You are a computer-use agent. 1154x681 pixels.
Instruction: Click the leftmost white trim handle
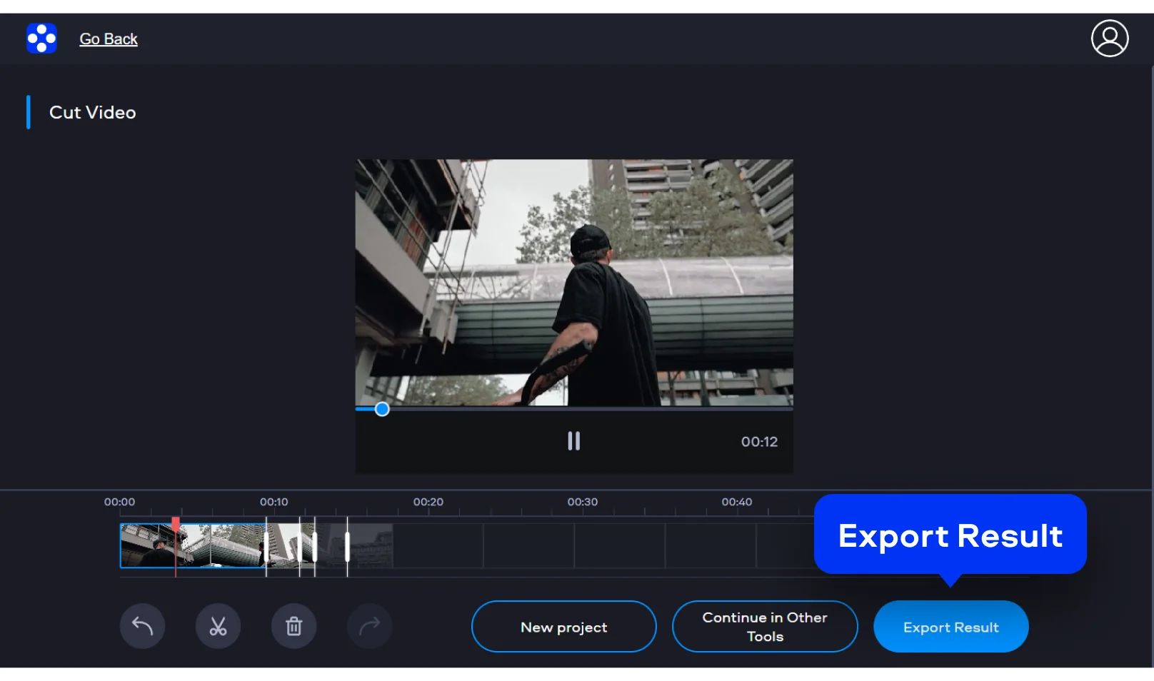[266, 548]
